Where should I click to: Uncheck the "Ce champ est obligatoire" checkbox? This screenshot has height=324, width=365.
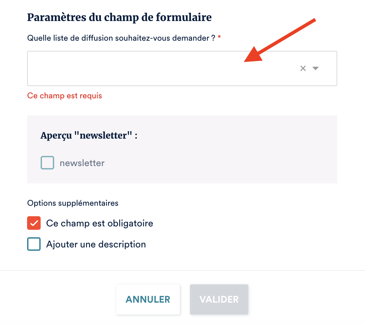coord(34,223)
